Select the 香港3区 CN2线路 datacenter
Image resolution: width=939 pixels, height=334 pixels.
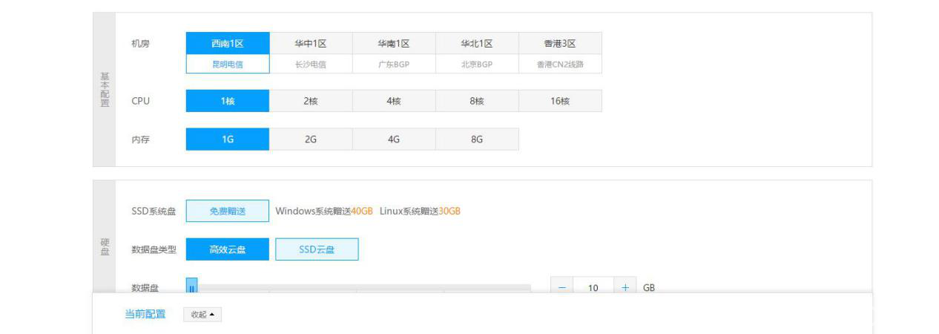coord(560,53)
